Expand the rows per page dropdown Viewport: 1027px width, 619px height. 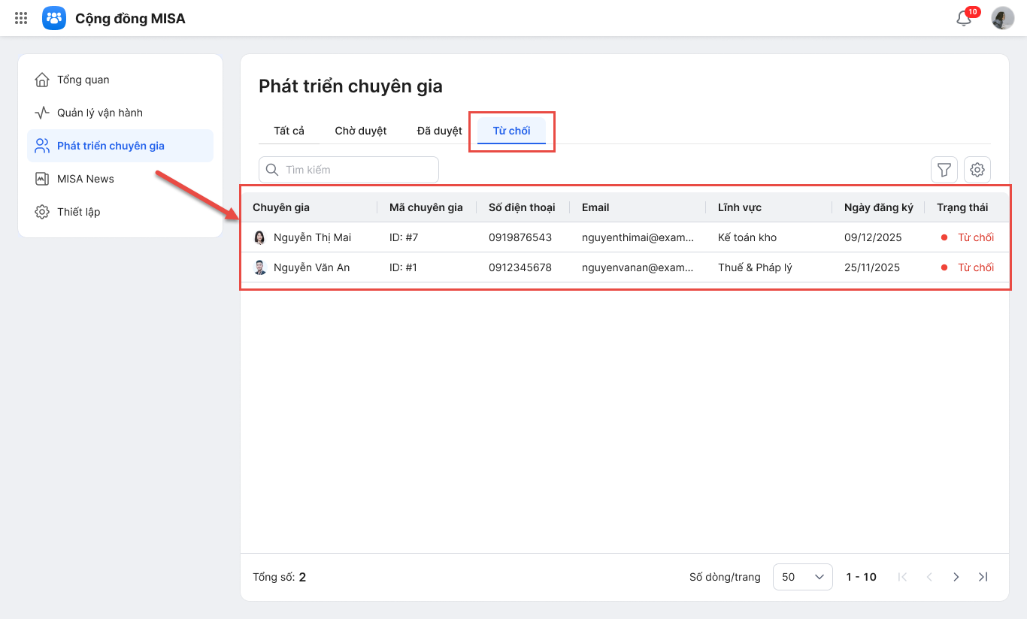coord(802,577)
